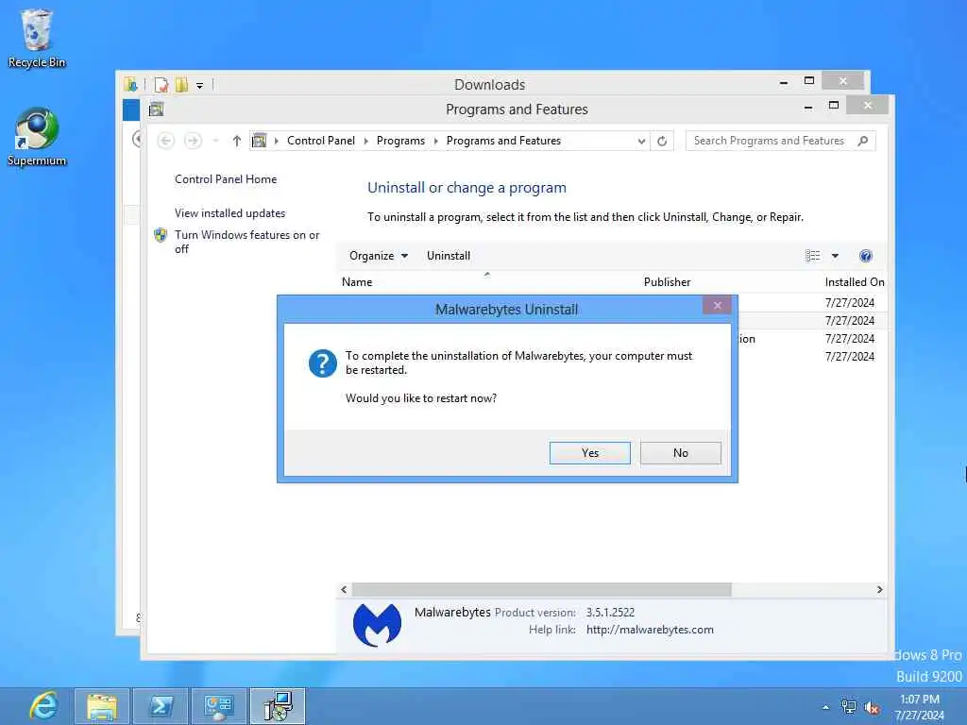The image size is (967, 725).
Task: Open Control Panel Home link
Action: pyautogui.click(x=226, y=179)
